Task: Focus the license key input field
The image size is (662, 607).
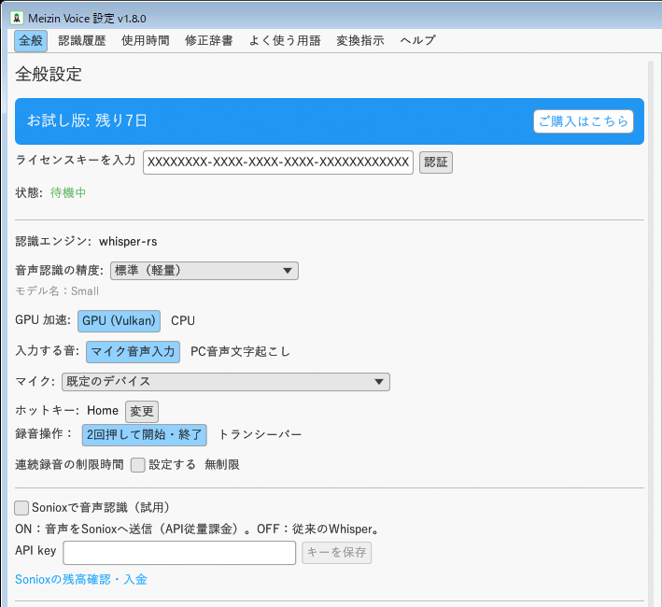Action: point(278,162)
